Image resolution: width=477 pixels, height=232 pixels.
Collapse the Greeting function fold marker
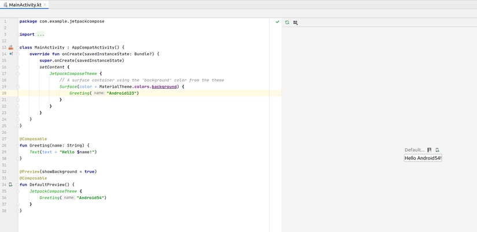pyautogui.click(x=18, y=145)
